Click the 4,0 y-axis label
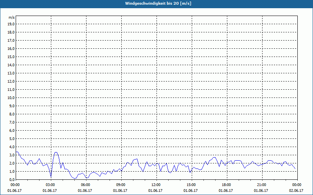This screenshot has height=195, width=313. pyautogui.click(x=12, y=147)
